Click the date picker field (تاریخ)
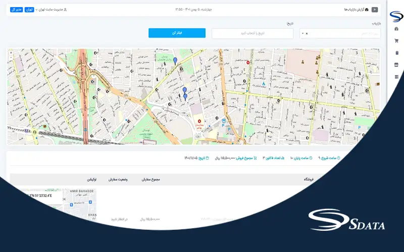 [x=252, y=33]
